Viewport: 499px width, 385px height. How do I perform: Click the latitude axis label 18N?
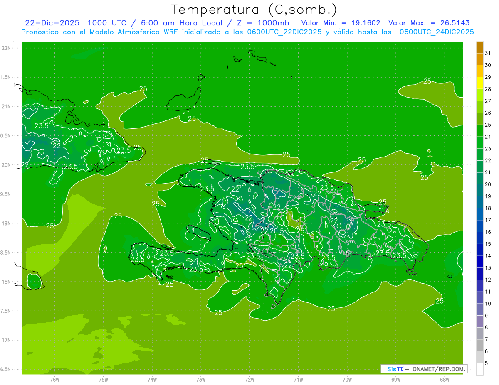tap(7, 282)
